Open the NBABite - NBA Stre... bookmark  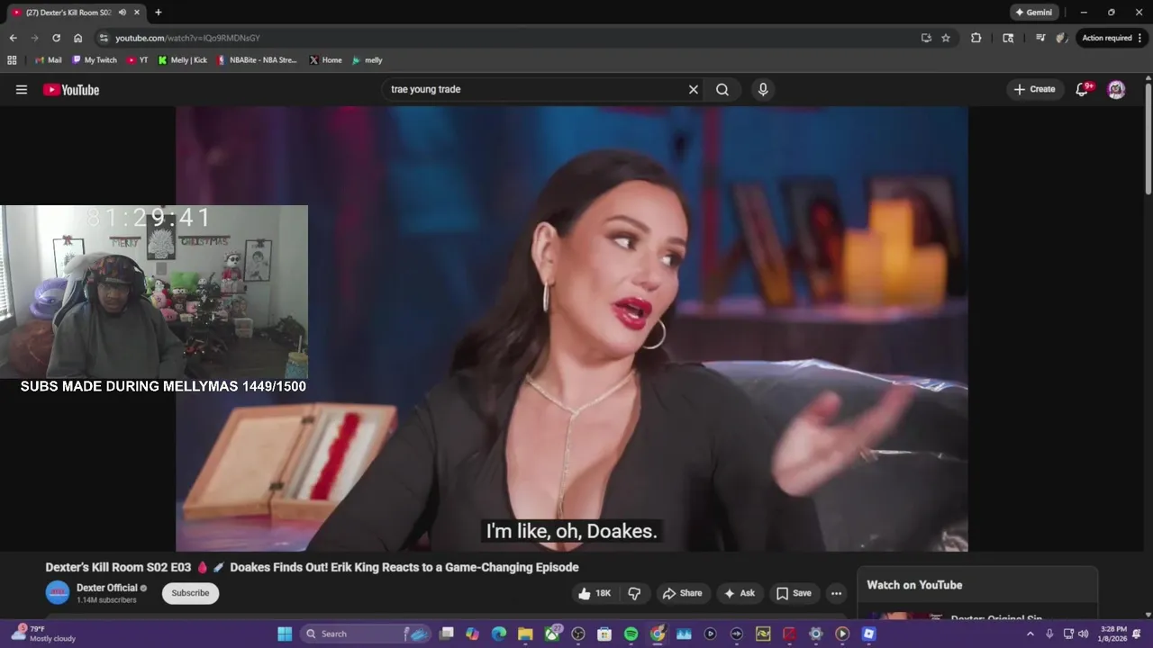point(257,60)
